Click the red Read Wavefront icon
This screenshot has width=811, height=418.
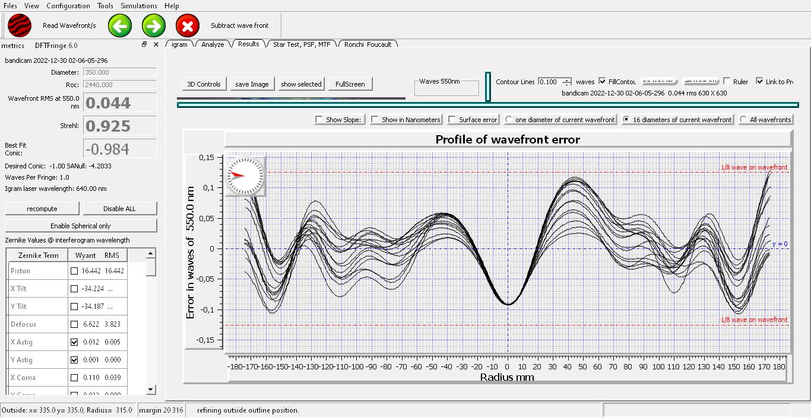click(20, 26)
